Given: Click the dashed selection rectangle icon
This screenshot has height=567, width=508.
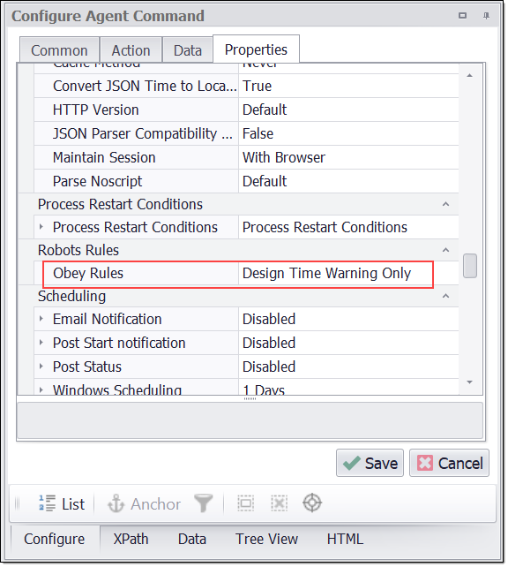Looking at the screenshot, I should (245, 503).
